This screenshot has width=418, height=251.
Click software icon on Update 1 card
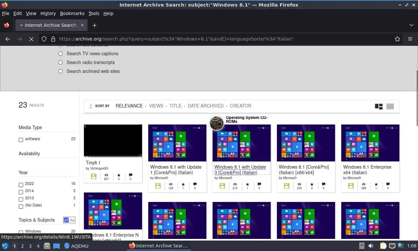click(158, 186)
